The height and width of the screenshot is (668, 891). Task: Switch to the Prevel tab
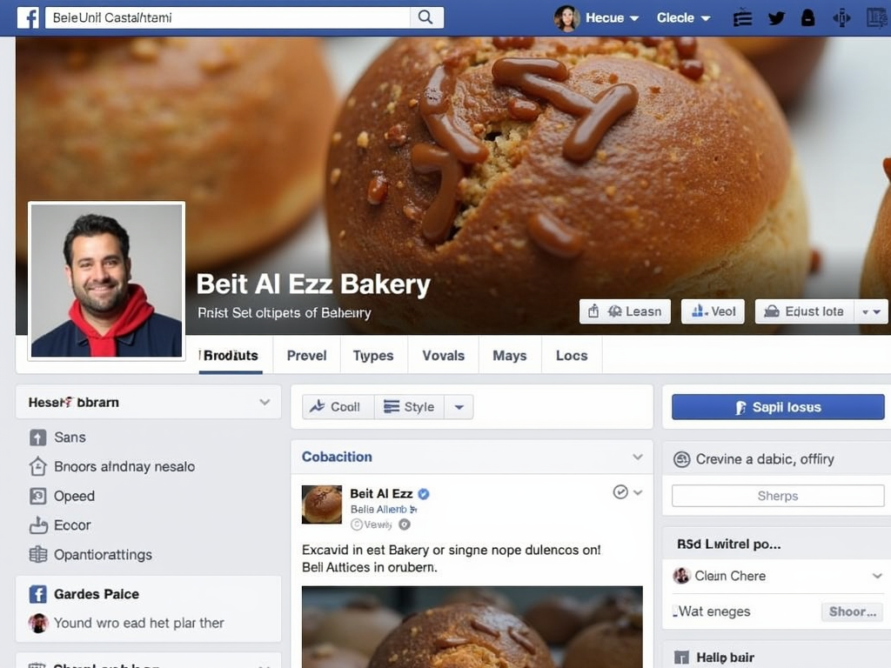305,355
